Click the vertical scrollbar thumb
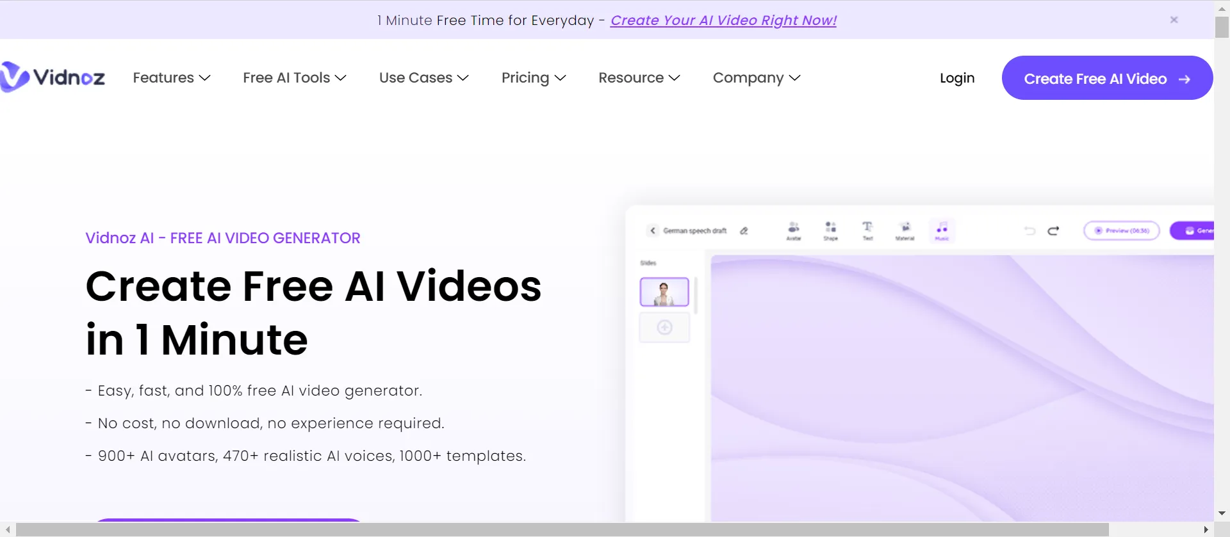This screenshot has height=537, width=1230. (x=1222, y=27)
